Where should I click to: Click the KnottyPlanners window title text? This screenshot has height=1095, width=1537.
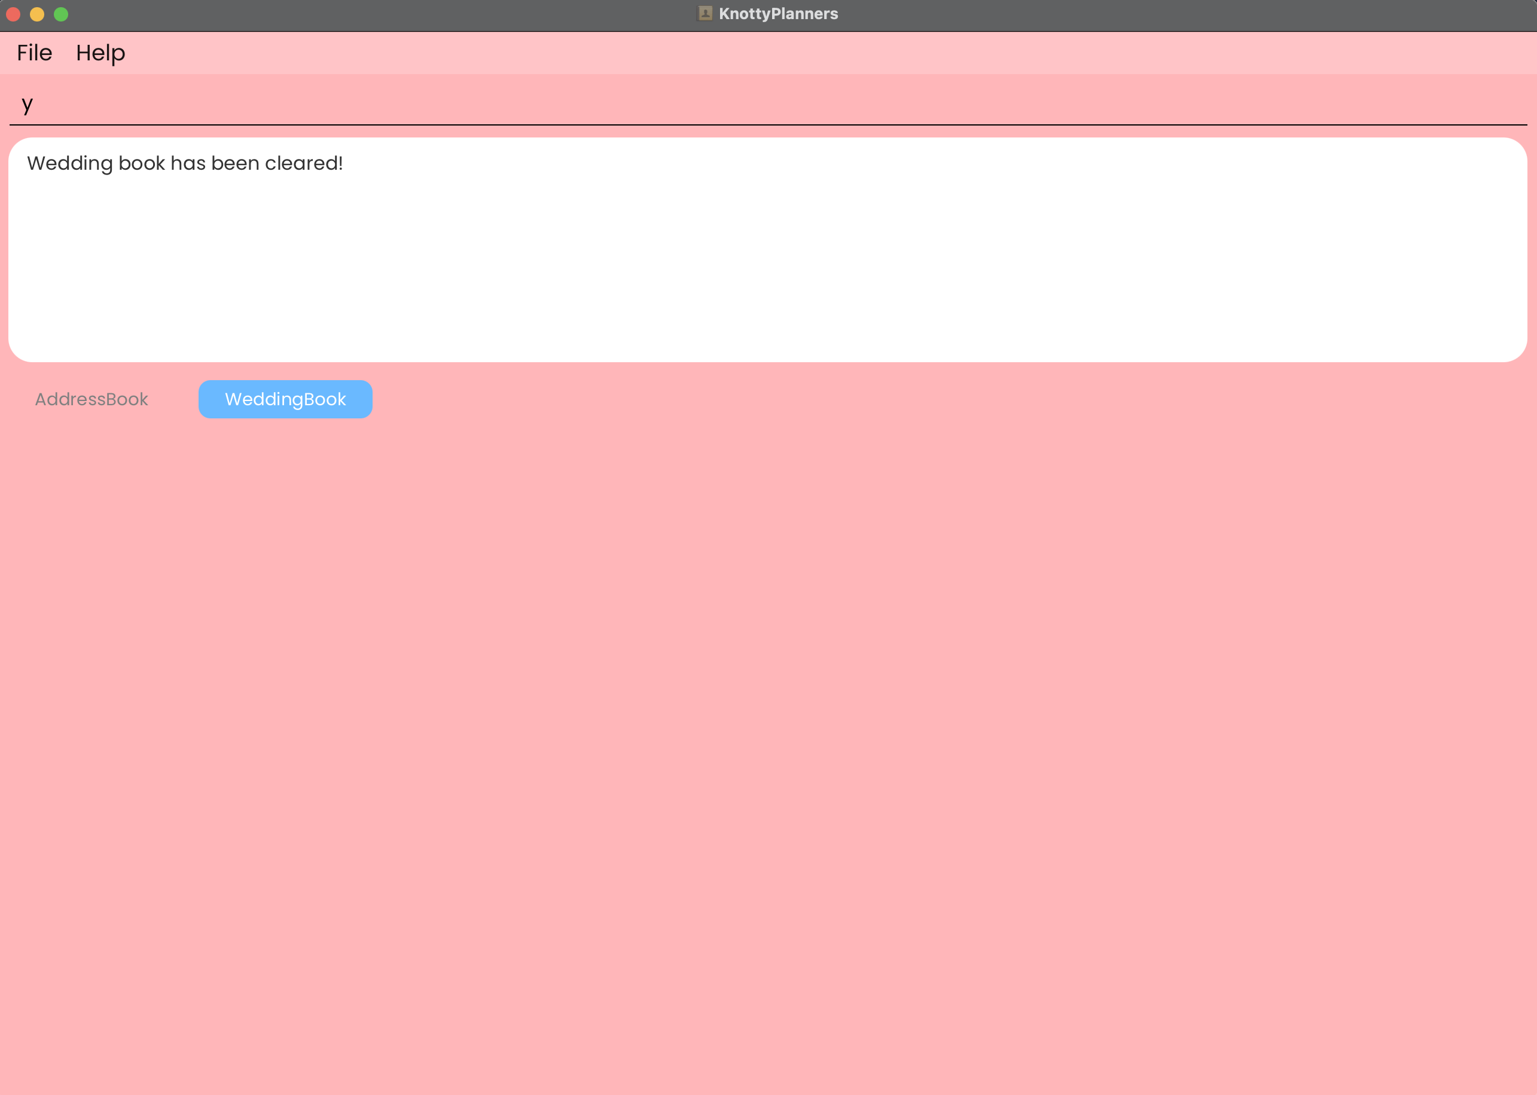[778, 14]
